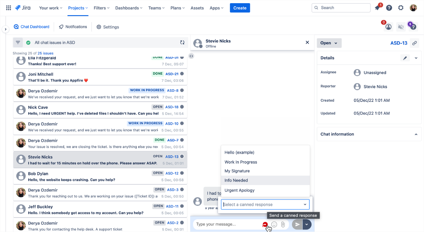Collapse the chat list panel toggle

191,56
